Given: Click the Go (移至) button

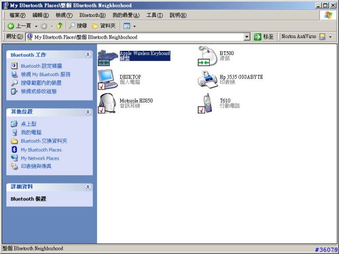Looking at the screenshot, I should coord(263,37).
